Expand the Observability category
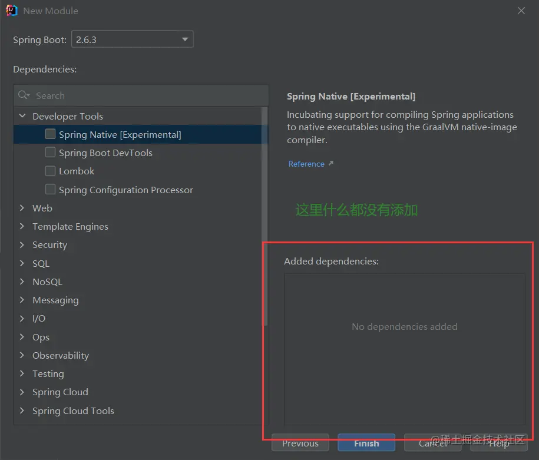Image resolution: width=539 pixels, height=460 pixels. 22,355
